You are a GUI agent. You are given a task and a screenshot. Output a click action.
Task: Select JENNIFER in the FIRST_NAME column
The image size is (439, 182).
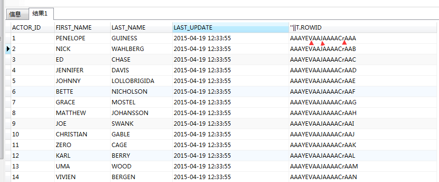pyautogui.click(x=82, y=70)
